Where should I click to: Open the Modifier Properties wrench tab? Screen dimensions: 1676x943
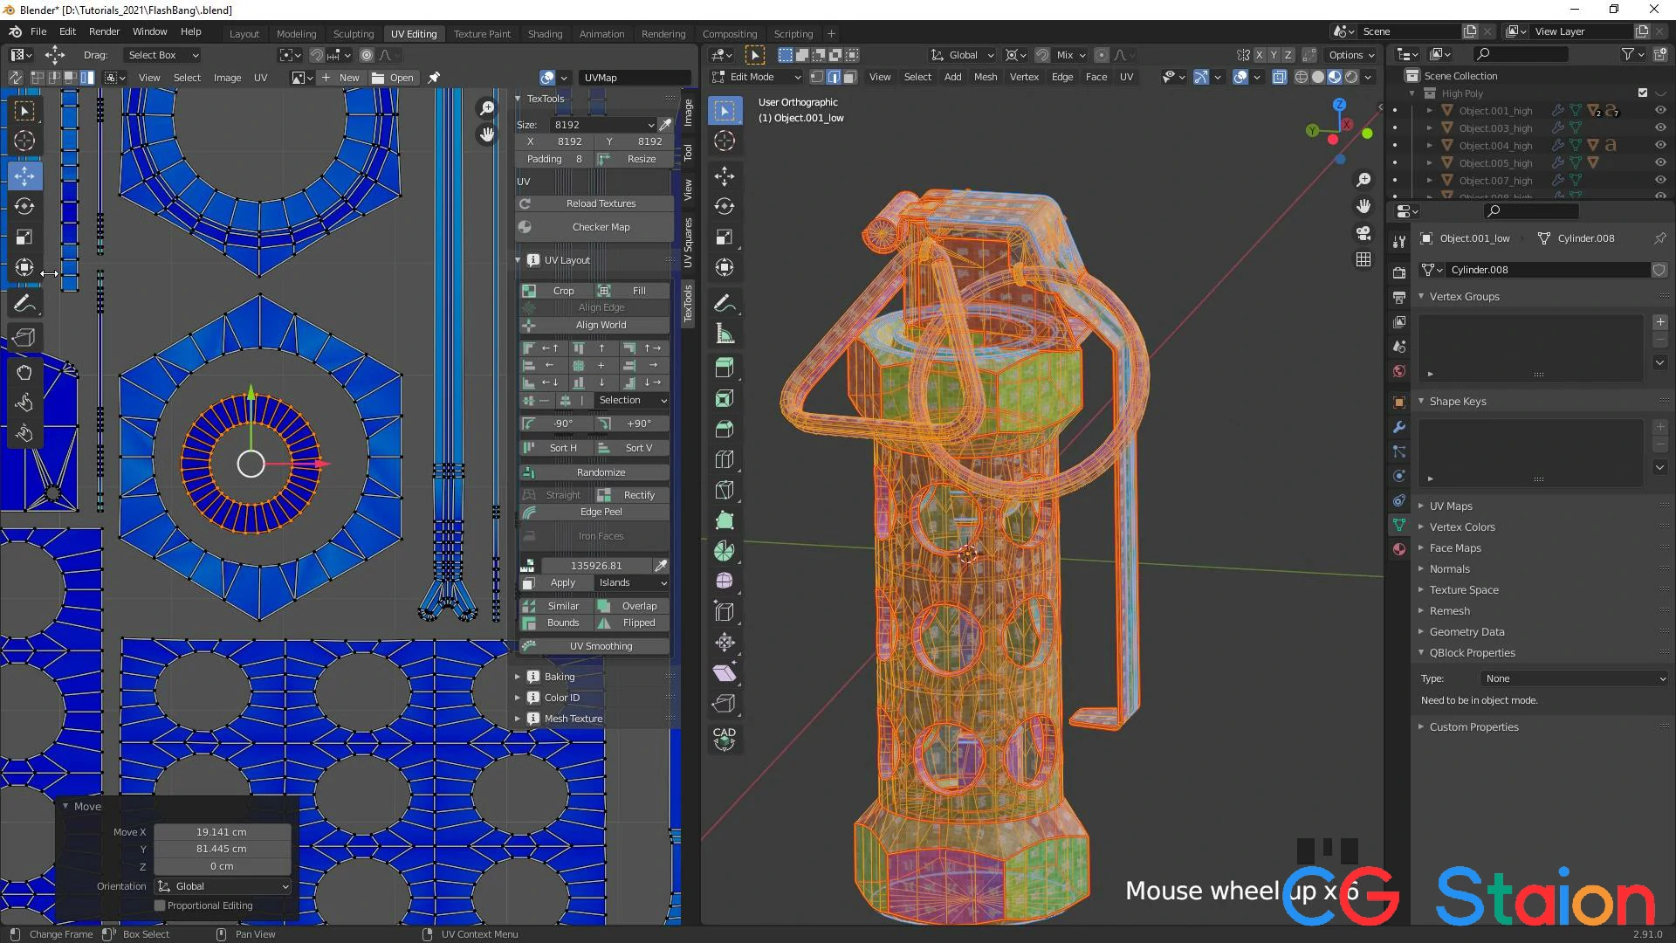pos(1399,427)
